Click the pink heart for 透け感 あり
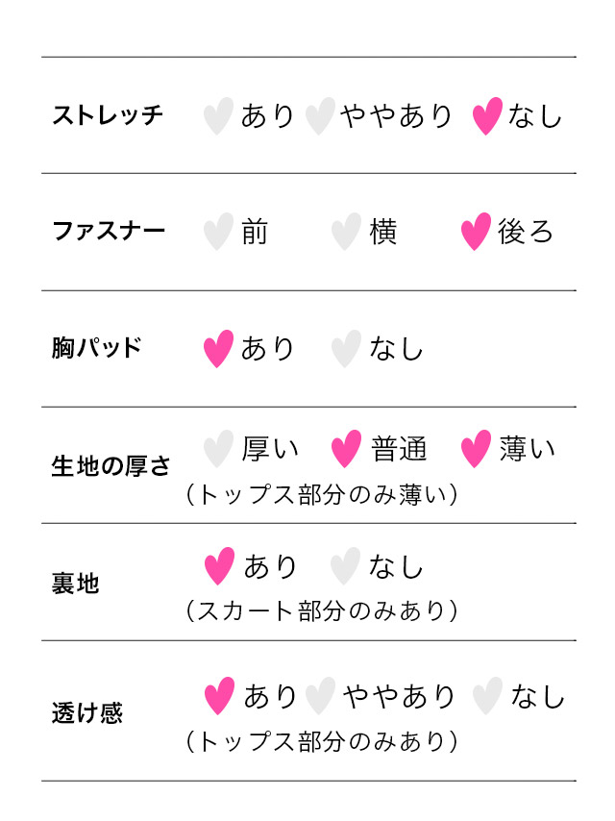 [219, 696]
